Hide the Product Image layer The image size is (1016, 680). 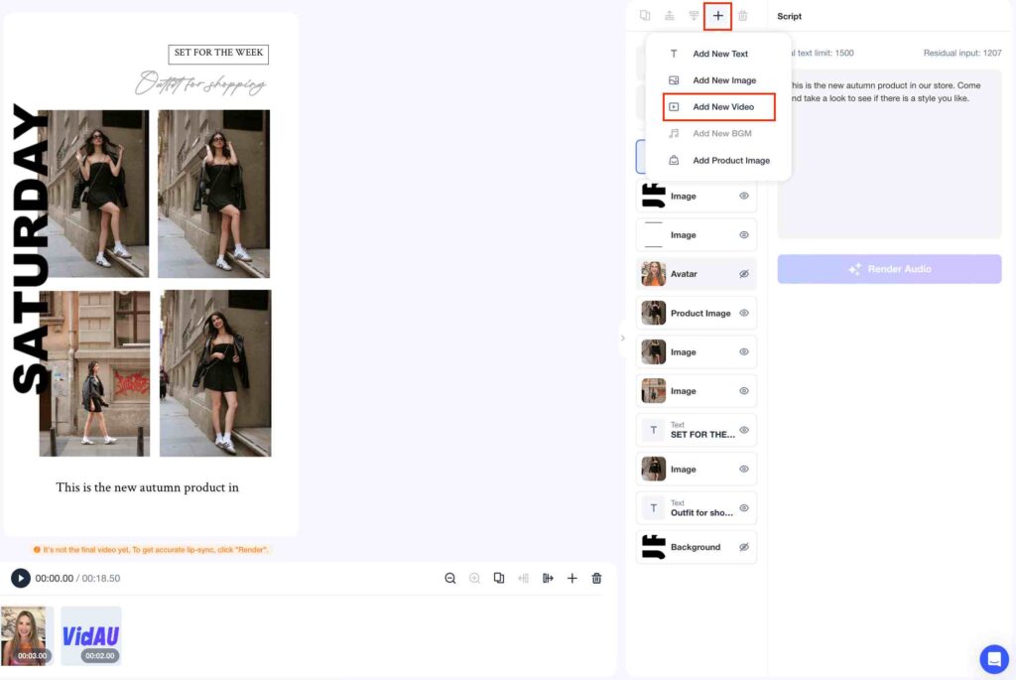tap(744, 313)
